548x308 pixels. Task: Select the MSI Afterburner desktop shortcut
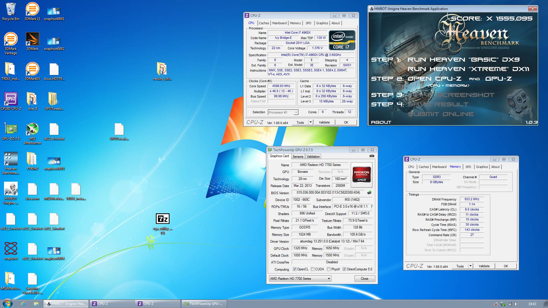click(x=32, y=133)
